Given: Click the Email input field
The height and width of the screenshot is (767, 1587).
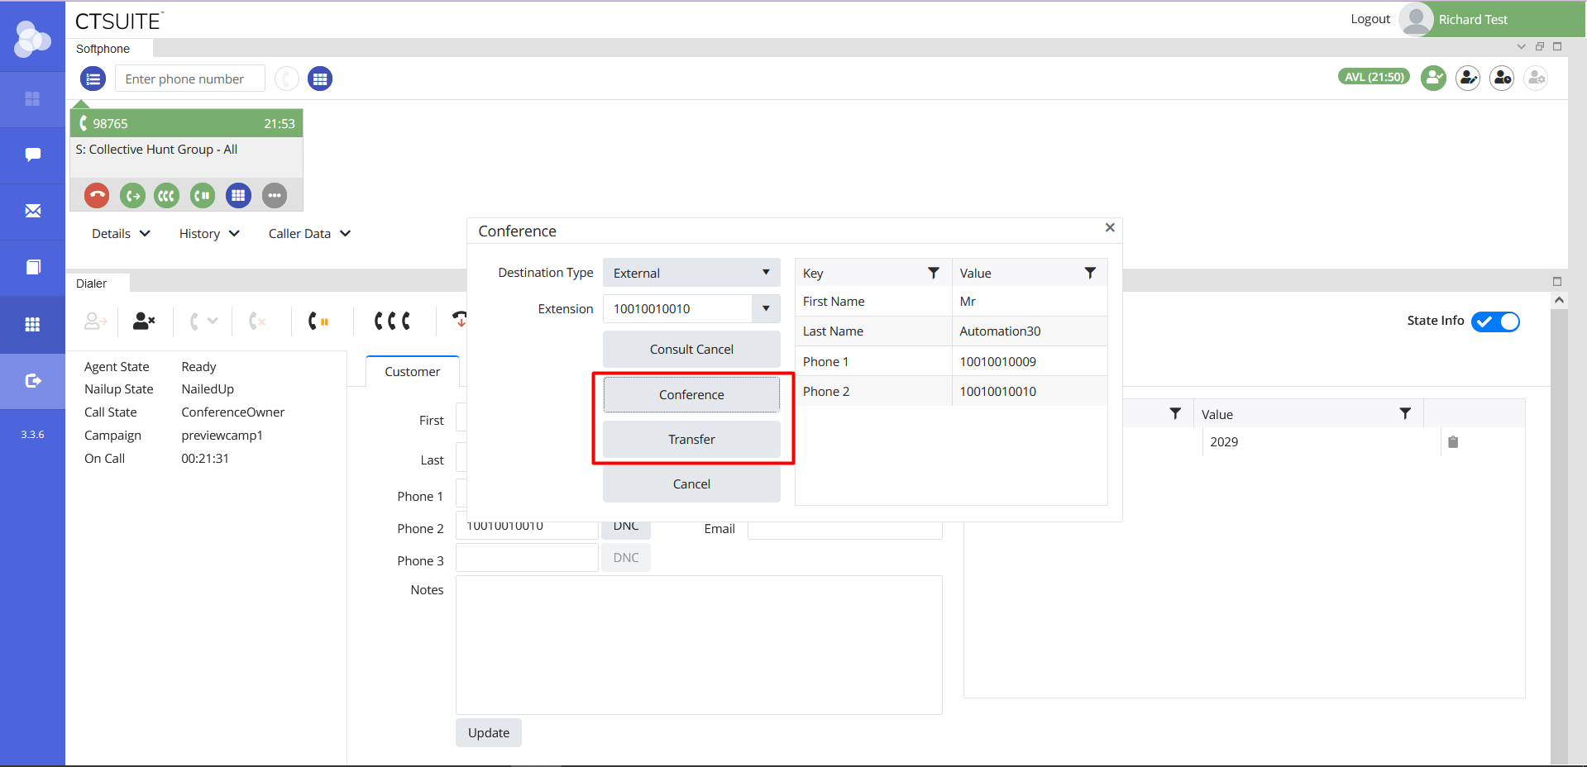Looking at the screenshot, I should point(845,530).
